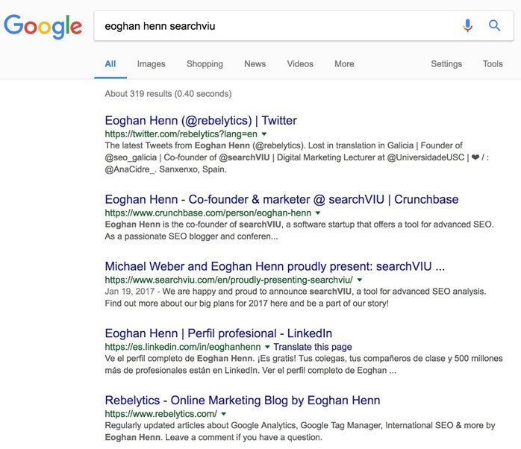The height and width of the screenshot is (449, 521).
Task: Expand dropdown arrow beside Crunchbase URL
Action: pos(318,213)
